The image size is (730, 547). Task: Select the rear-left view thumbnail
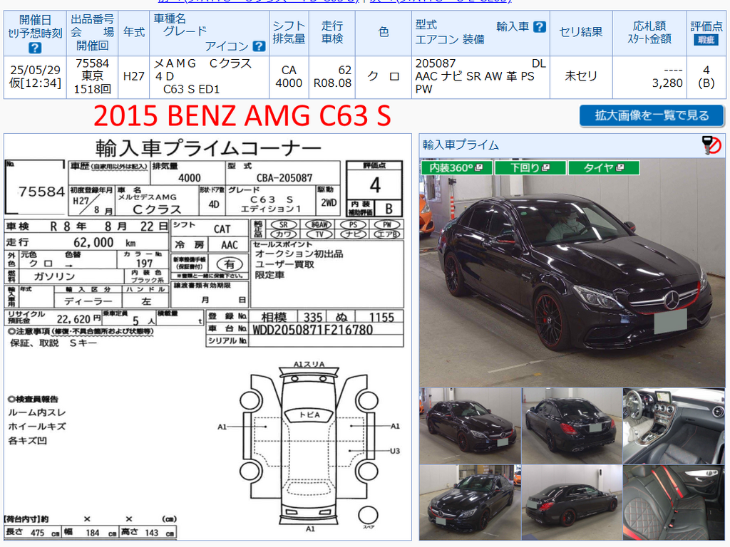[572, 426]
